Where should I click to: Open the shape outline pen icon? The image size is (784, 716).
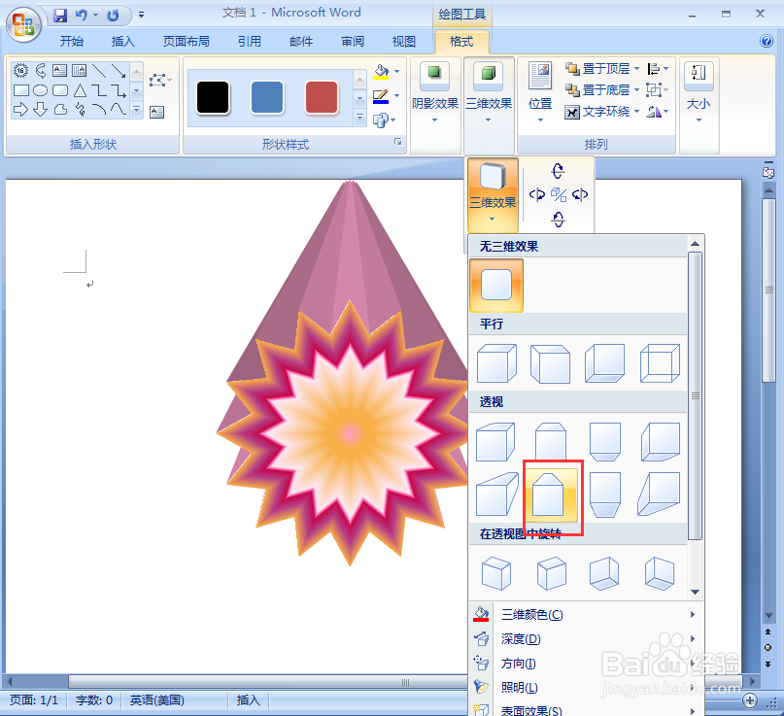point(381,96)
